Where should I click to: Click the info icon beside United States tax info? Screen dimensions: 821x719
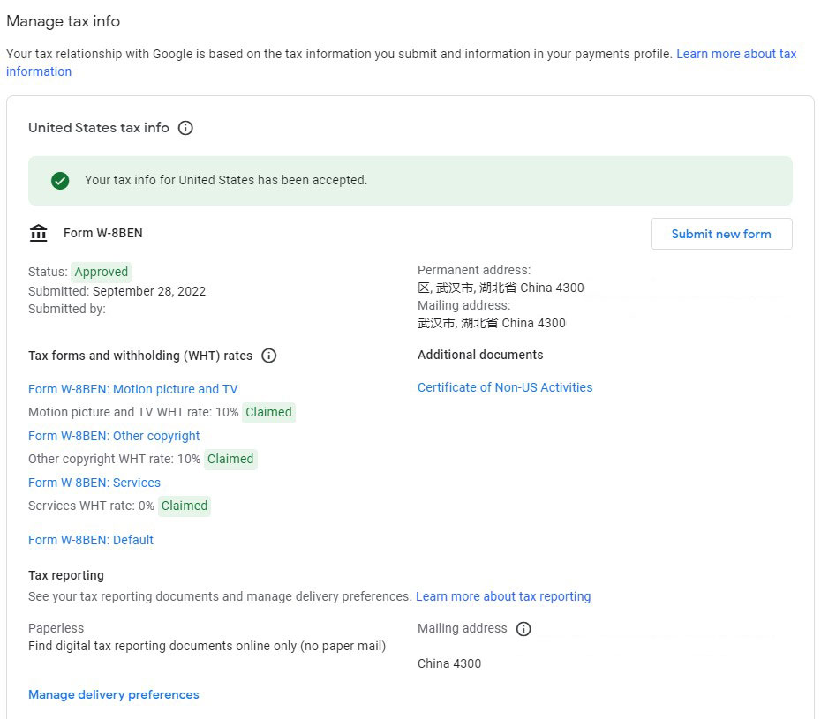(185, 128)
